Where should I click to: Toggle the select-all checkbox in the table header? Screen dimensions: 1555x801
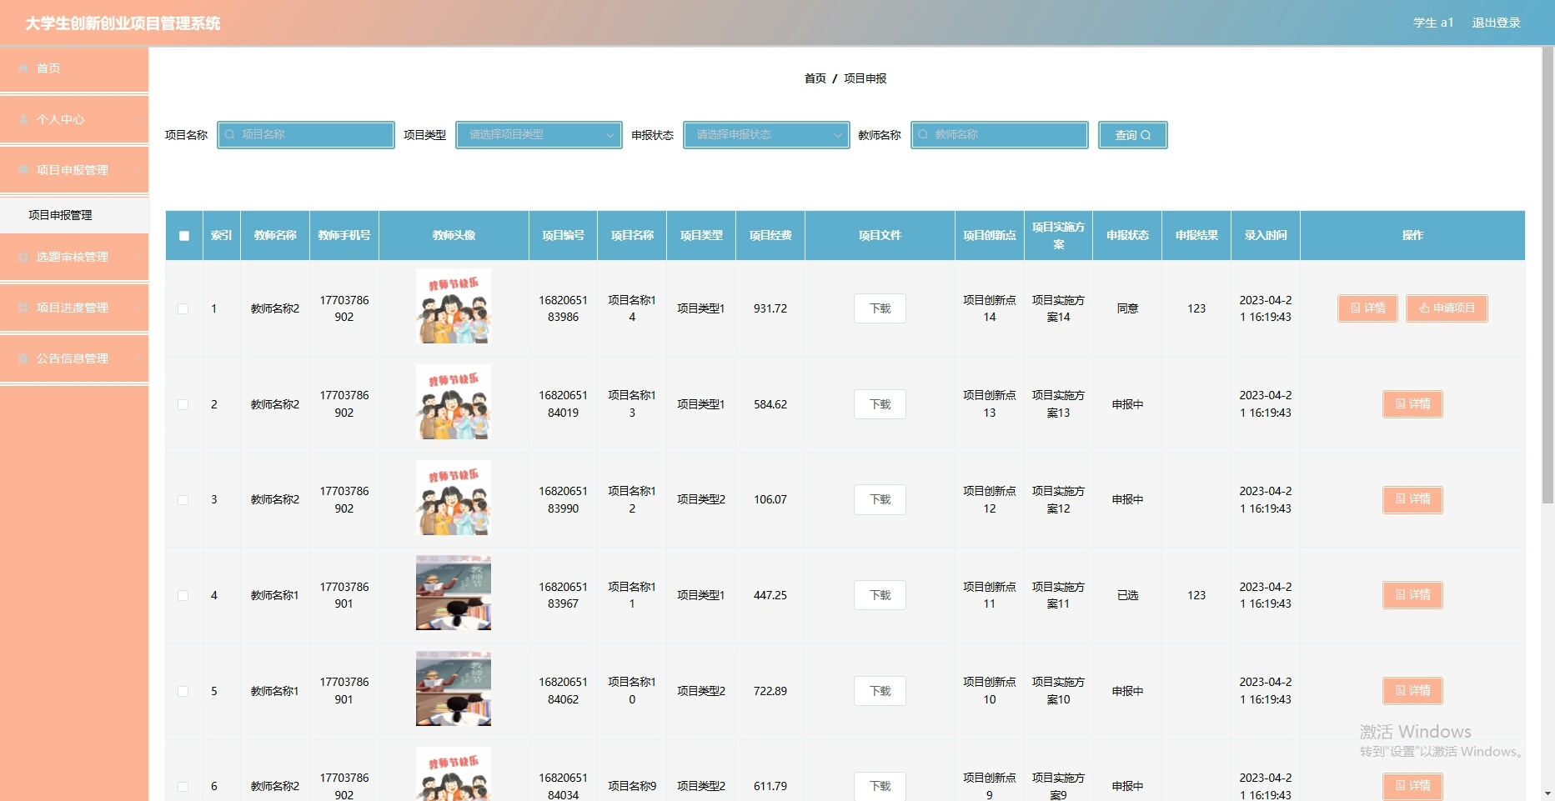tap(184, 236)
